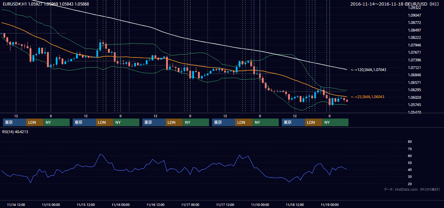Click RSI axis level 20
The height and width of the screenshot is (208, 444).
click(410, 184)
